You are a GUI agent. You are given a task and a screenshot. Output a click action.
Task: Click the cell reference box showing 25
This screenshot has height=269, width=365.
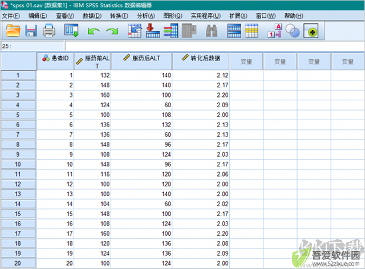[33, 46]
